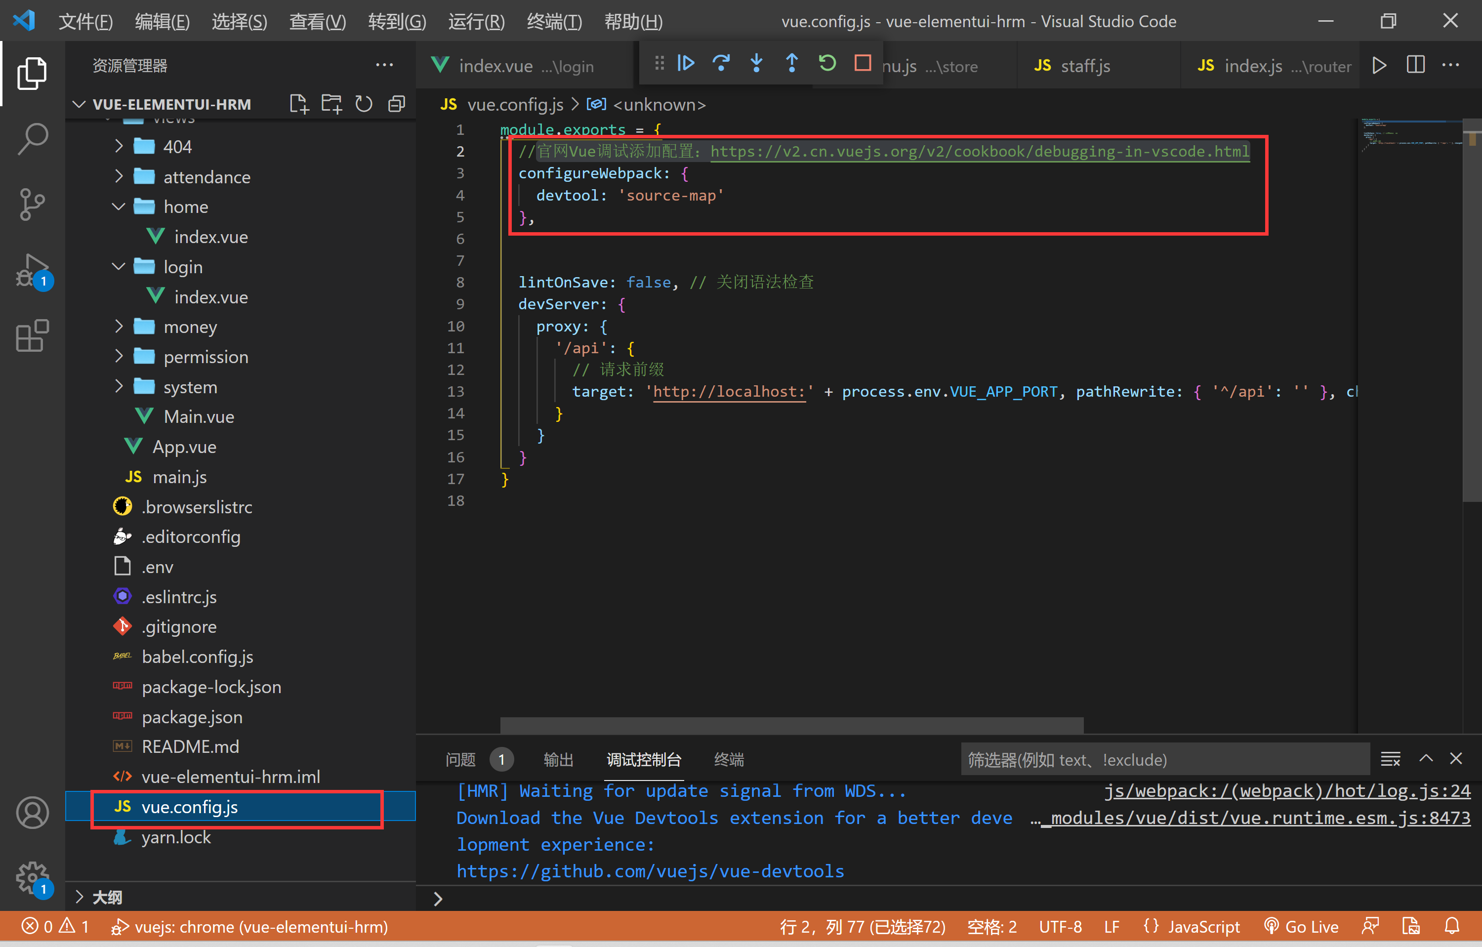Open the 终端(T) menu
The height and width of the screenshot is (947, 1482).
[x=554, y=22]
